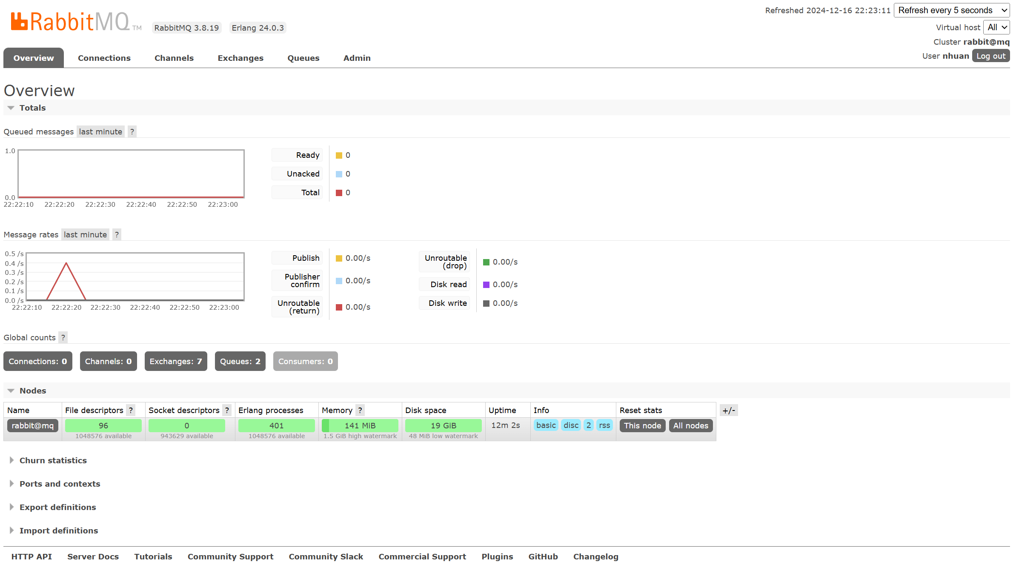Click Connections: 0 count button

[x=38, y=362]
